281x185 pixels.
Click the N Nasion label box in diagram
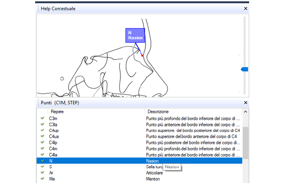click(x=135, y=35)
